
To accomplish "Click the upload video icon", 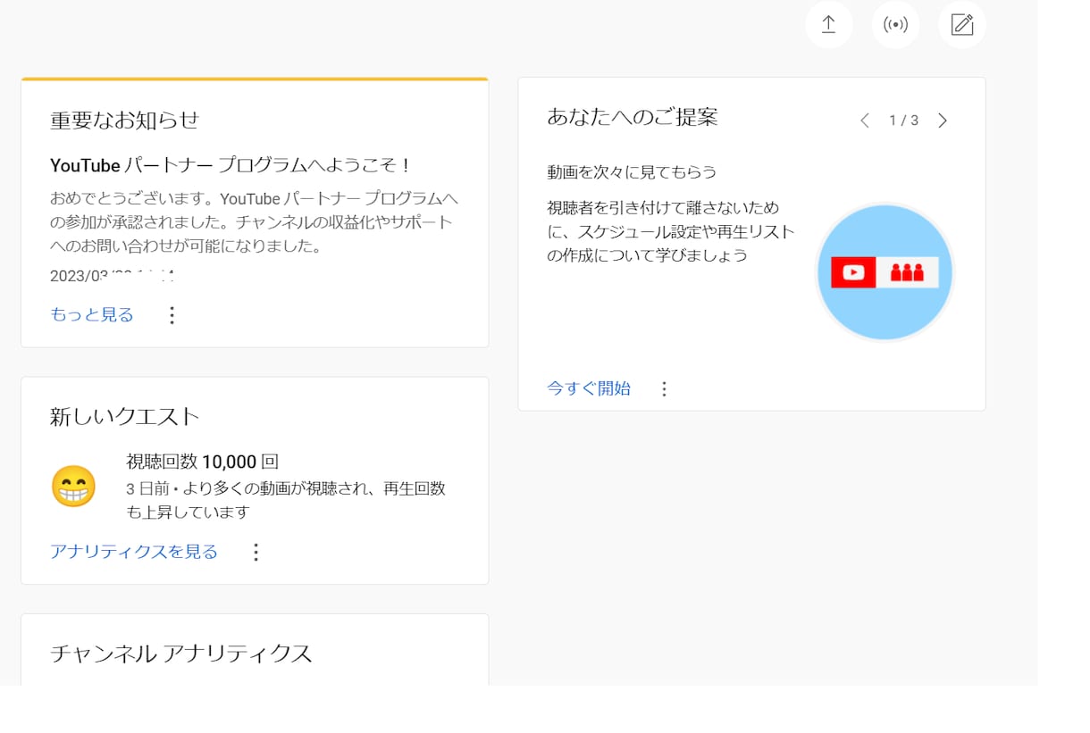I will pos(828,24).
